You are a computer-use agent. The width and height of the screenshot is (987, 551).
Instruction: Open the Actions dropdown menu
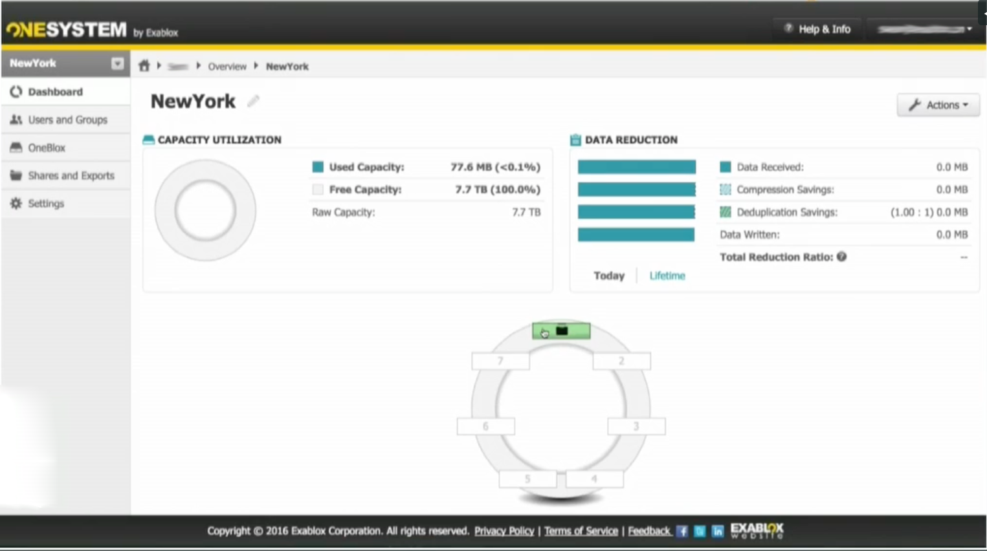tap(938, 105)
